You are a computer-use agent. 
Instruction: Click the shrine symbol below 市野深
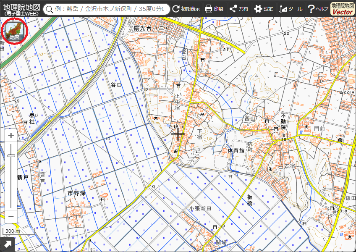(102, 199)
